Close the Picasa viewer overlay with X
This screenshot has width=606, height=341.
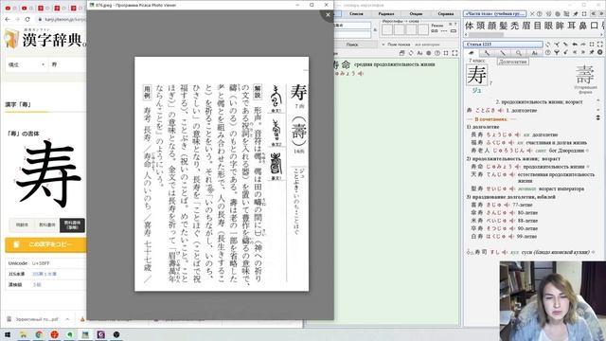click(328, 15)
